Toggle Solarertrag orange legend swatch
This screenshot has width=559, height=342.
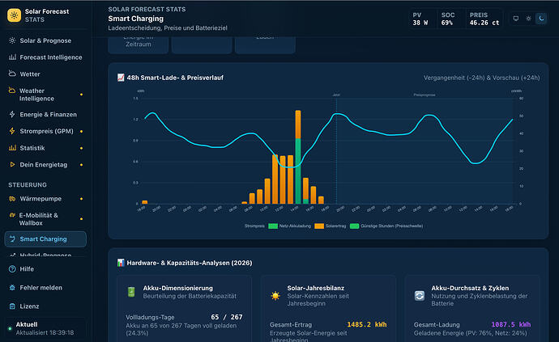click(319, 226)
